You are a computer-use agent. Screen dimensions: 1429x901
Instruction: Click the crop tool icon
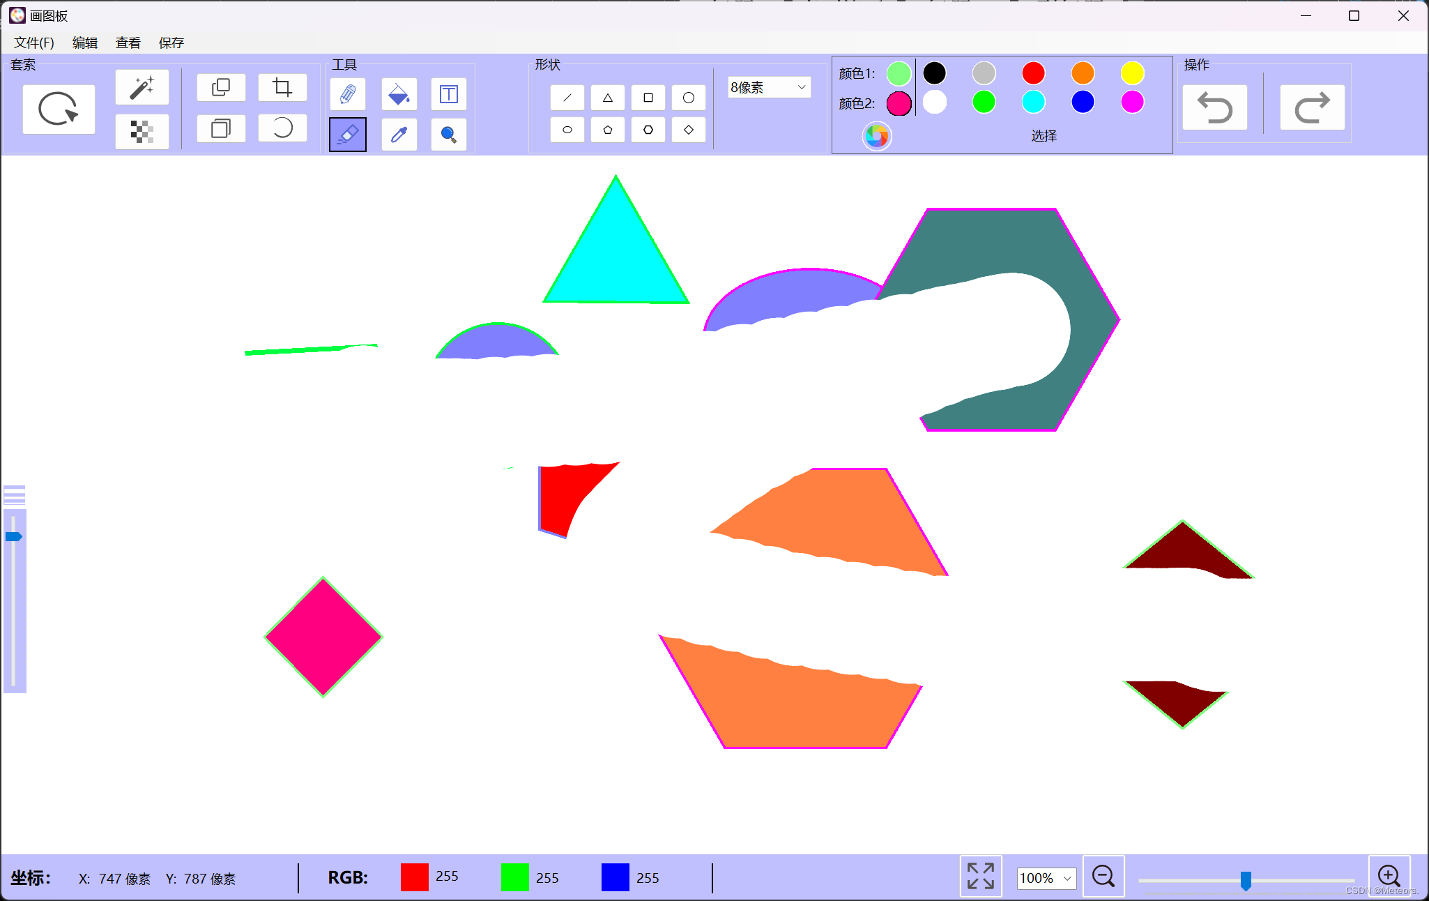282,88
